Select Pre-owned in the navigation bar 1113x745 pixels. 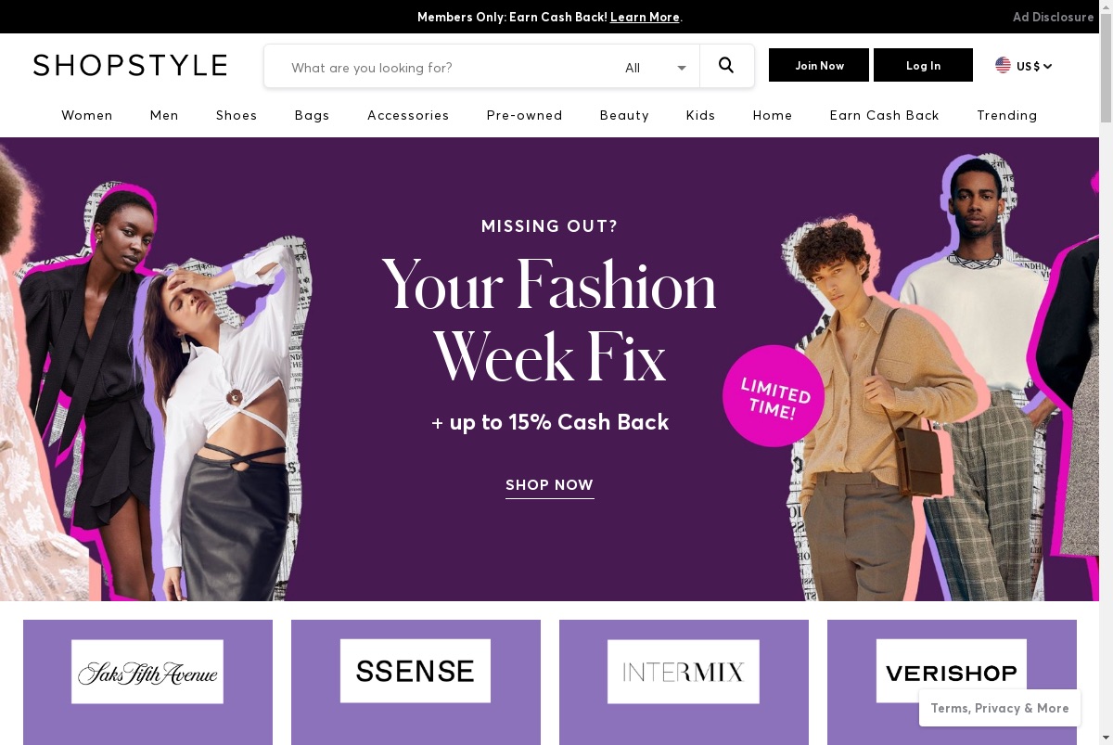point(525,115)
